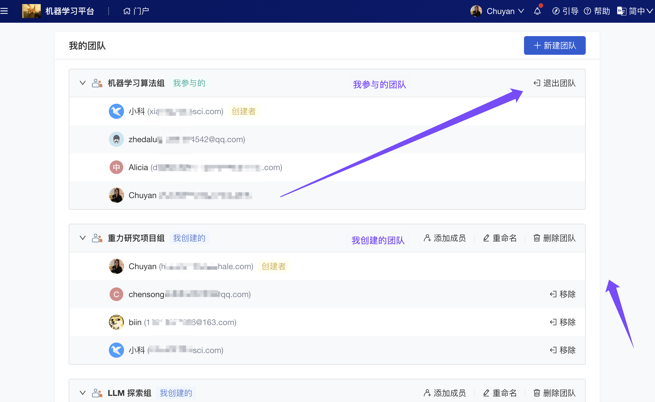This screenshot has height=402, width=655.
Task: Click 小科 avatar in 机器学习算法组
Action: (116, 111)
